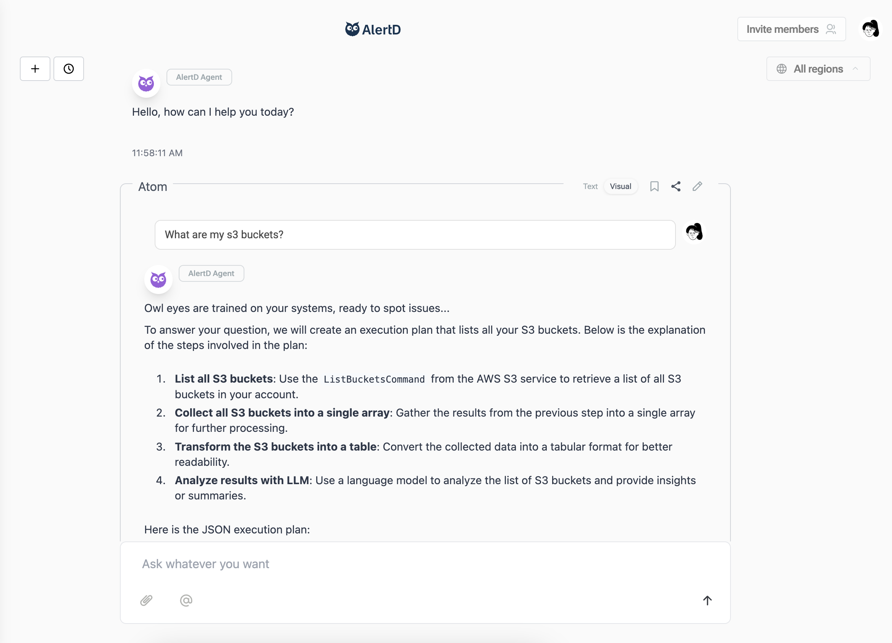Open chat history via the clock icon

[68, 68]
